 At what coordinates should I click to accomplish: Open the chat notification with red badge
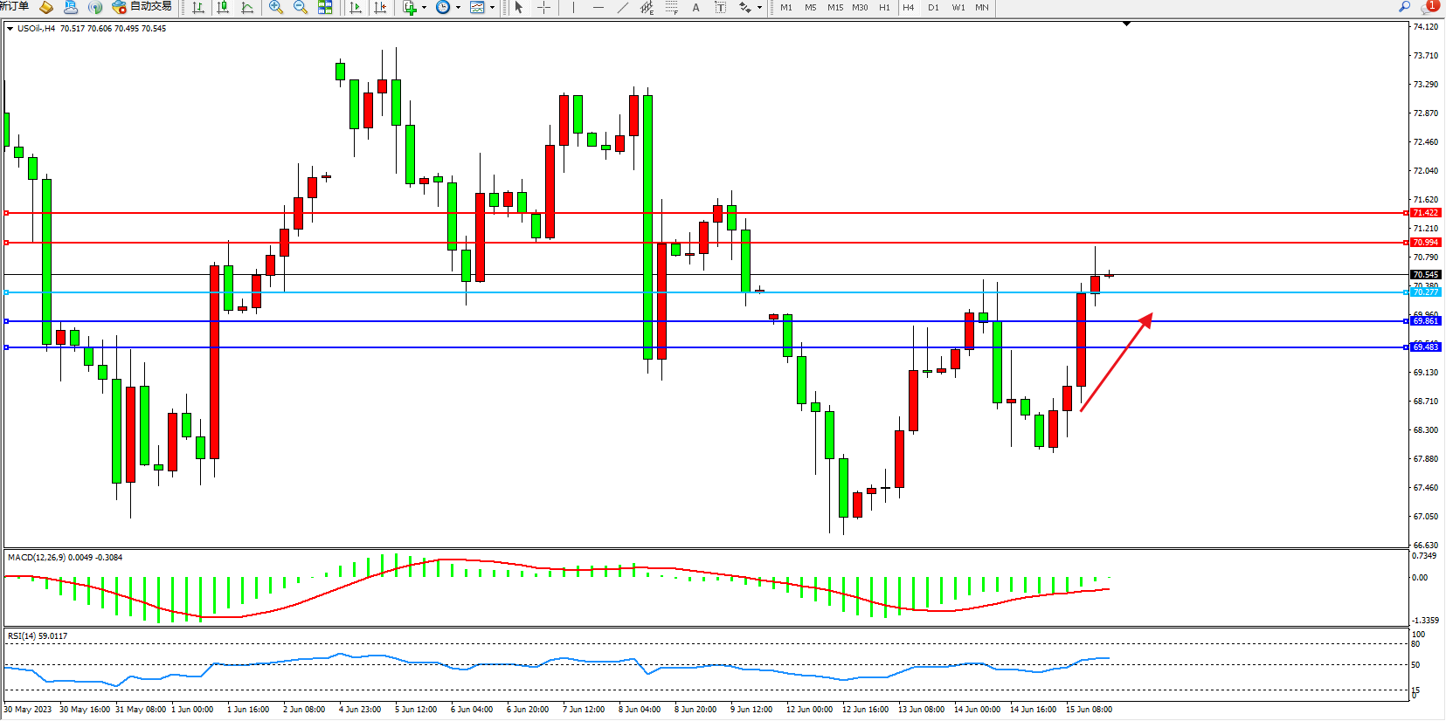click(x=1429, y=7)
